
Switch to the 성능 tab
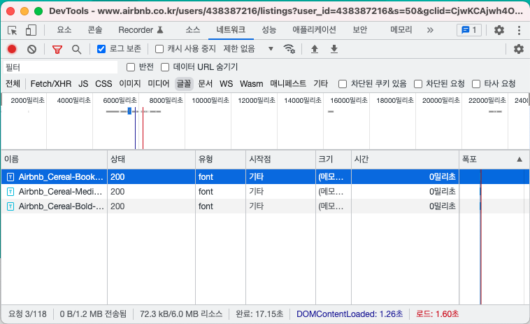(269, 30)
